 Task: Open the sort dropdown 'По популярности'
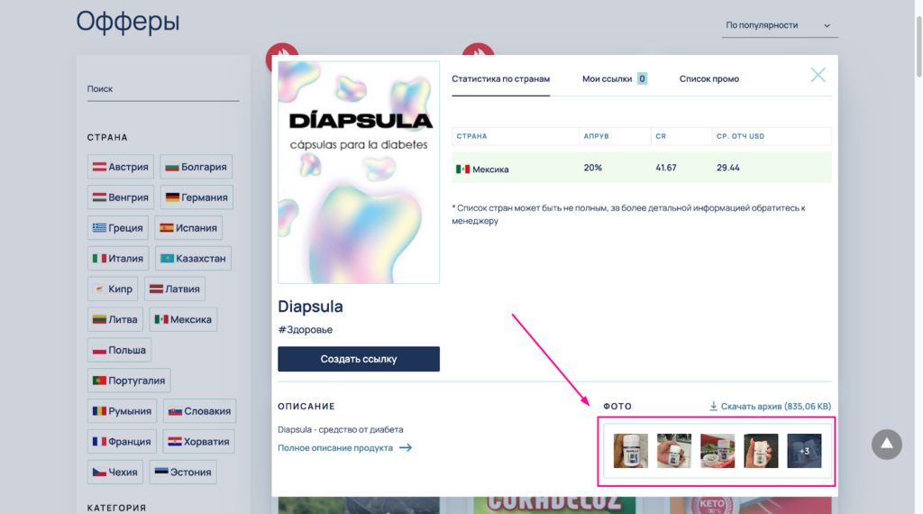coord(780,25)
